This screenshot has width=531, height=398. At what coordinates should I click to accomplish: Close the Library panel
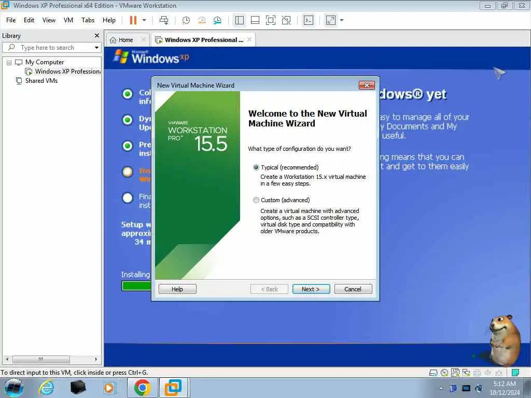pos(97,36)
